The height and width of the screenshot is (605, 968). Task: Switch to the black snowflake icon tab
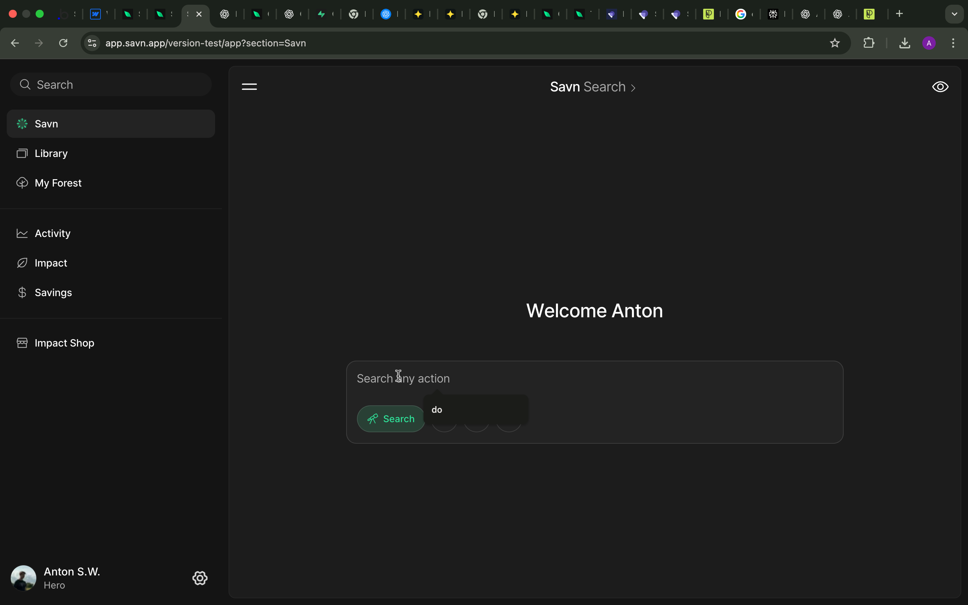point(773,14)
